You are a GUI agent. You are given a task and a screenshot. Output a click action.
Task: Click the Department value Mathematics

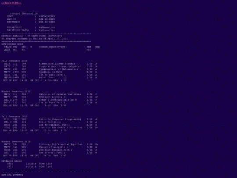(x=47, y=28)
